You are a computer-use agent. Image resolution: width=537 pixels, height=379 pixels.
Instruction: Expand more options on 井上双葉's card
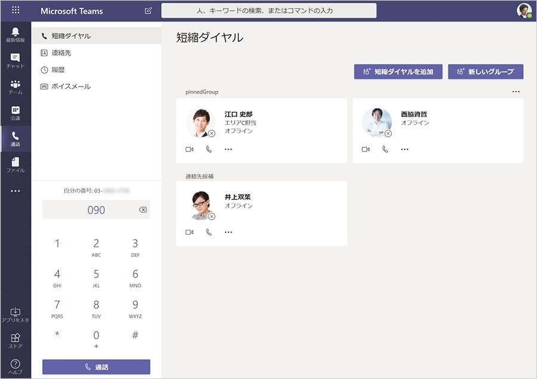point(227,232)
